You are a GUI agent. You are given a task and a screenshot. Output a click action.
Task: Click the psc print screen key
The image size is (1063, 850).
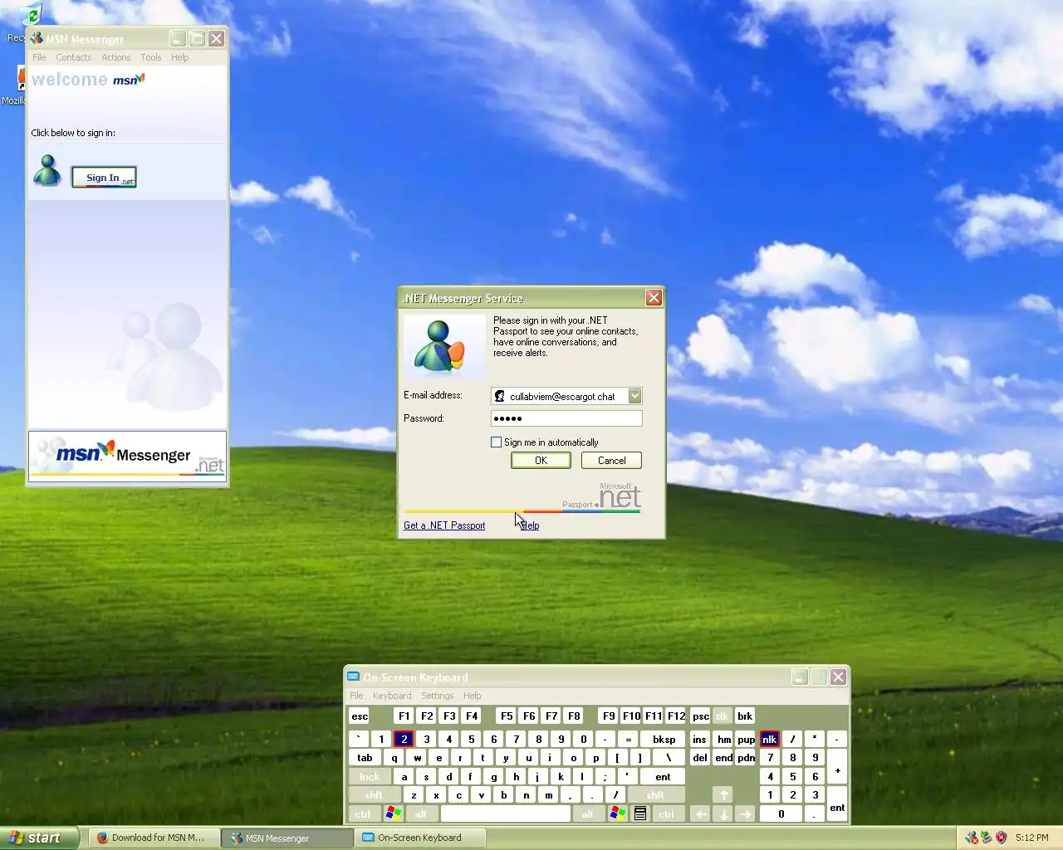pos(701,716)
